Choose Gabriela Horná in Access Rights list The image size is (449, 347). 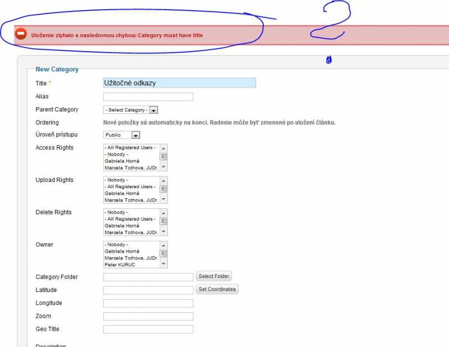(x=122, y=161)
